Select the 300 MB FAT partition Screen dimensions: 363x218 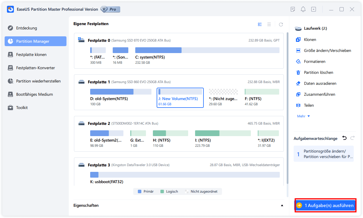[x=98, y=56]
